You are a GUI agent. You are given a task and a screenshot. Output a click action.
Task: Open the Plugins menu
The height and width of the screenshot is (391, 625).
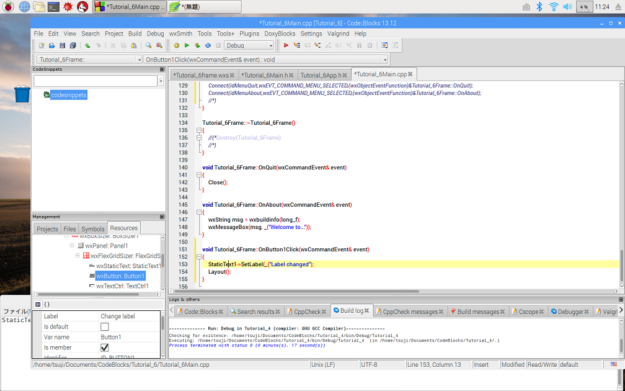point(249,34)
